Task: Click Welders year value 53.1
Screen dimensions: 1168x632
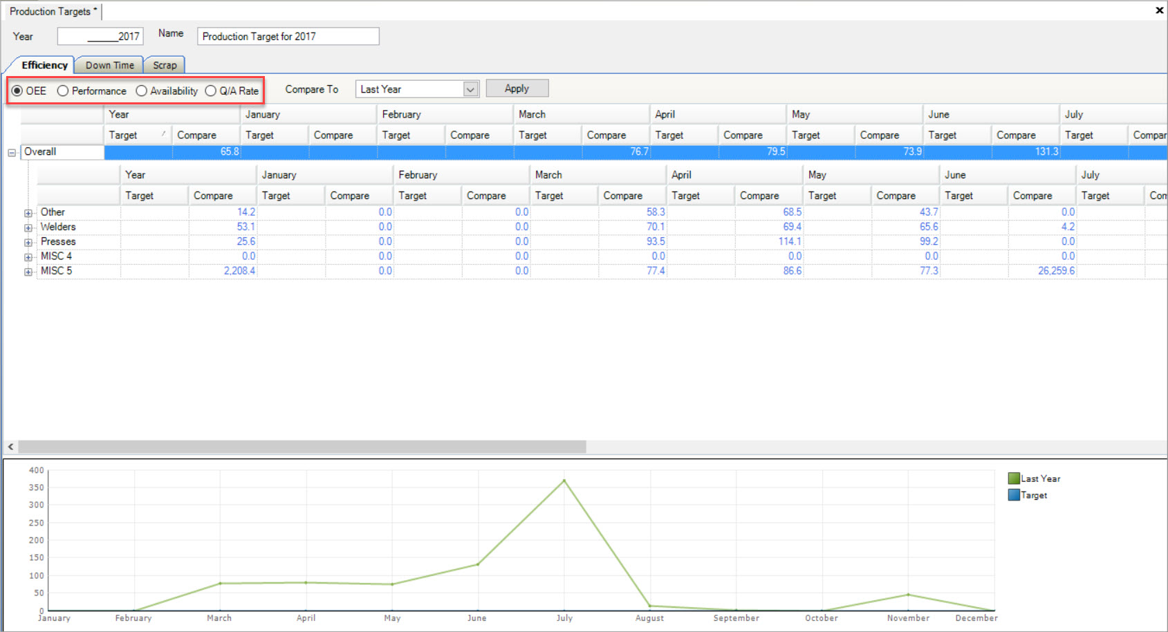Action: 245,227
